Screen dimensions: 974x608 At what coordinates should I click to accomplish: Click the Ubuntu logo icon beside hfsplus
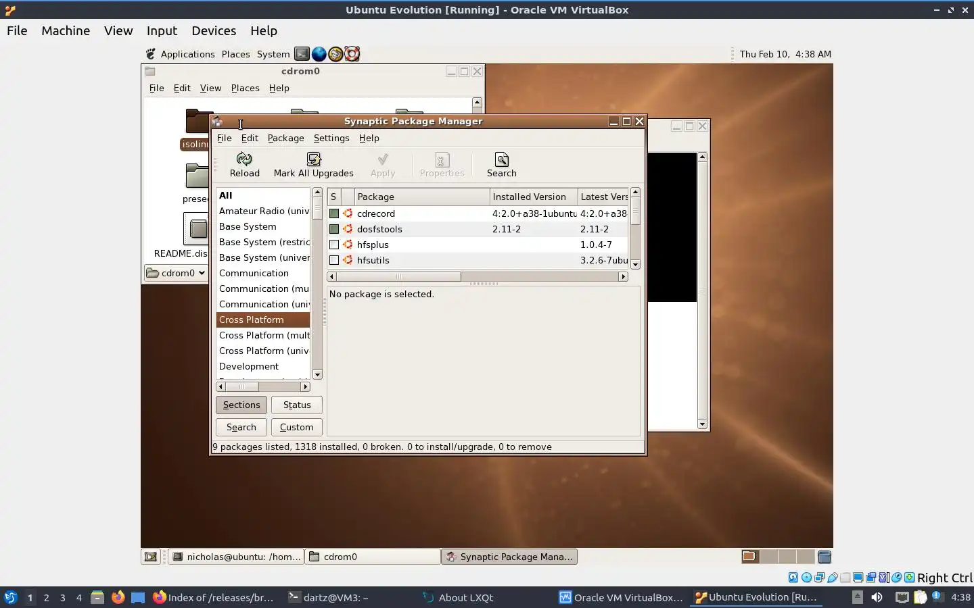coord(348,245)
